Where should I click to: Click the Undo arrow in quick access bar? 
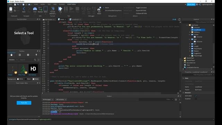click(18, 5)
